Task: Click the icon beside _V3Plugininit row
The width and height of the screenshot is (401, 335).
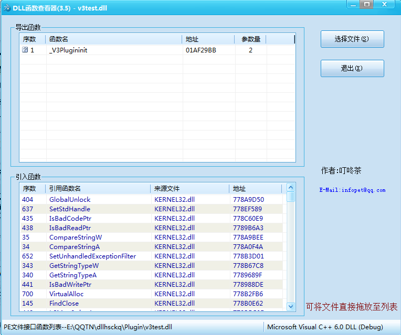Action: [x=25, y=50]
